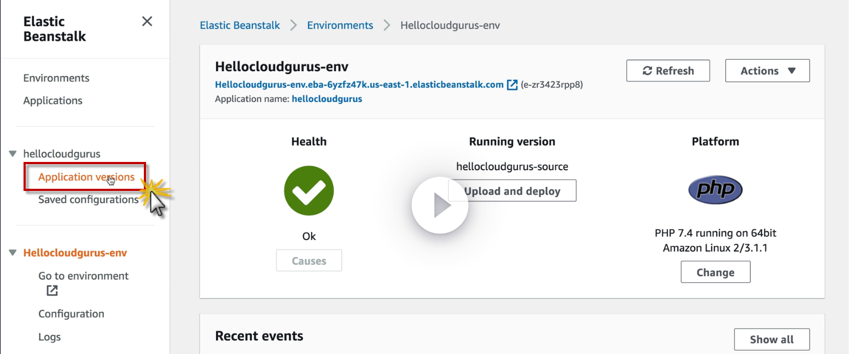Select the Hellocloudgurus-env sidebar heading
This screenshot has width=855, height=354.
pos(75,253)
